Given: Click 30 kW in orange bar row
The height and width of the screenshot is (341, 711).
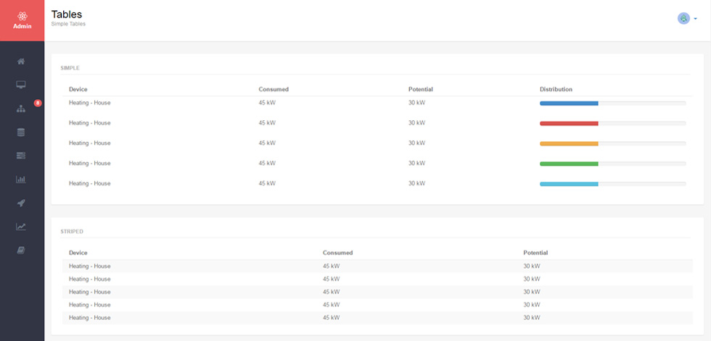Looking at the screenshot, I should coord(416,143).
